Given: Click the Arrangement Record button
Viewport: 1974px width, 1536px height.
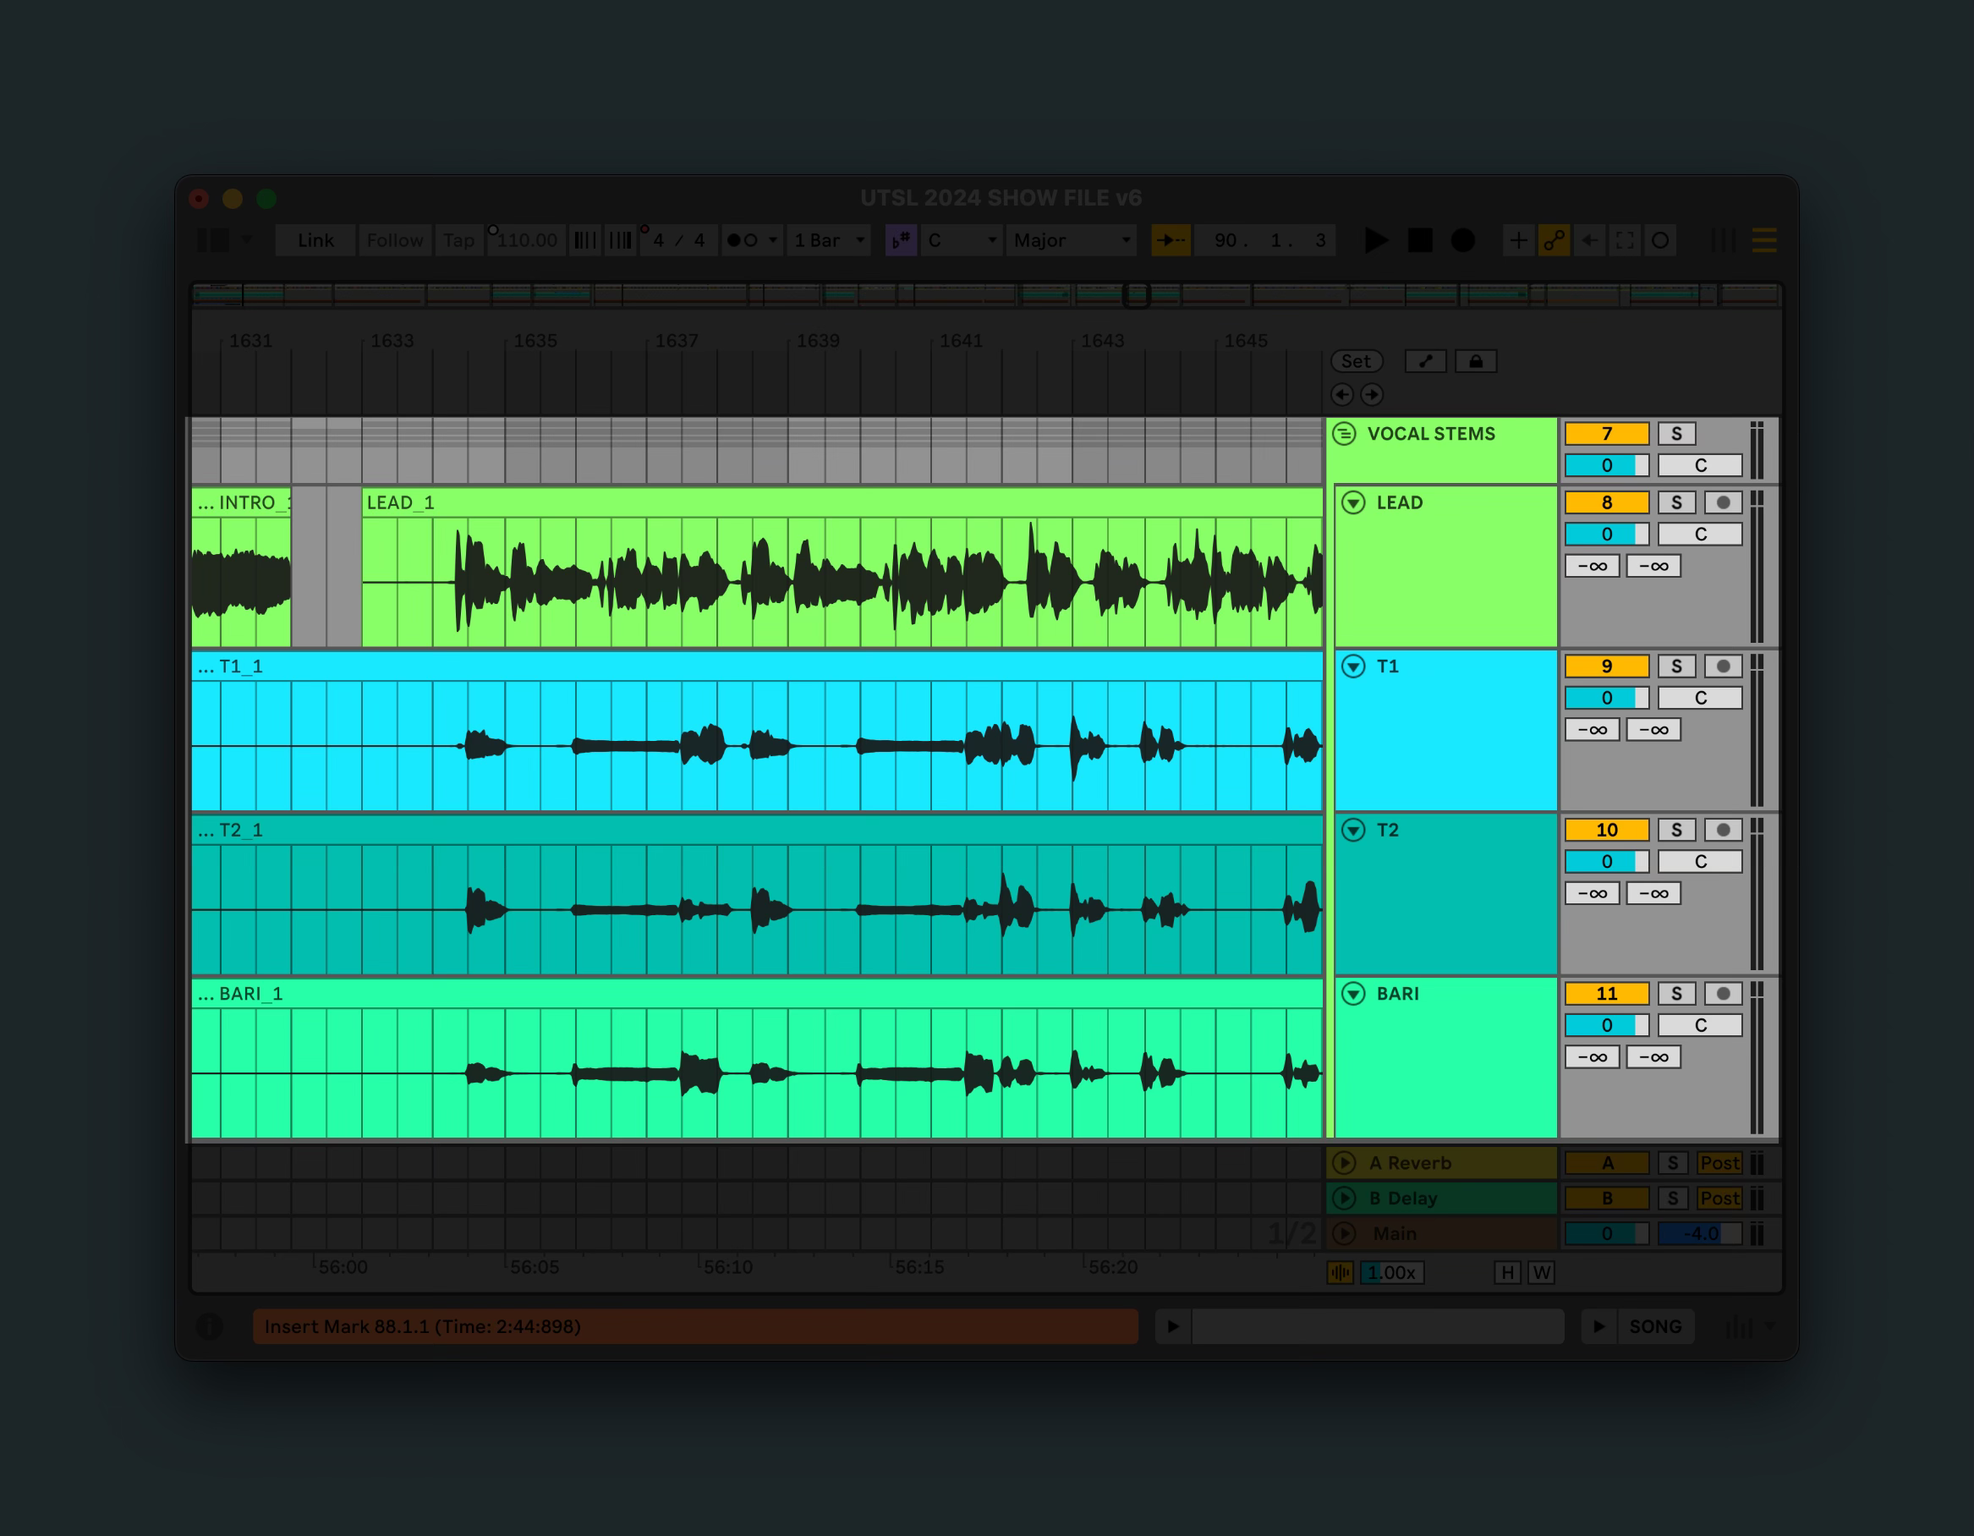Looking at the screenshot, I should point(1462,240).
